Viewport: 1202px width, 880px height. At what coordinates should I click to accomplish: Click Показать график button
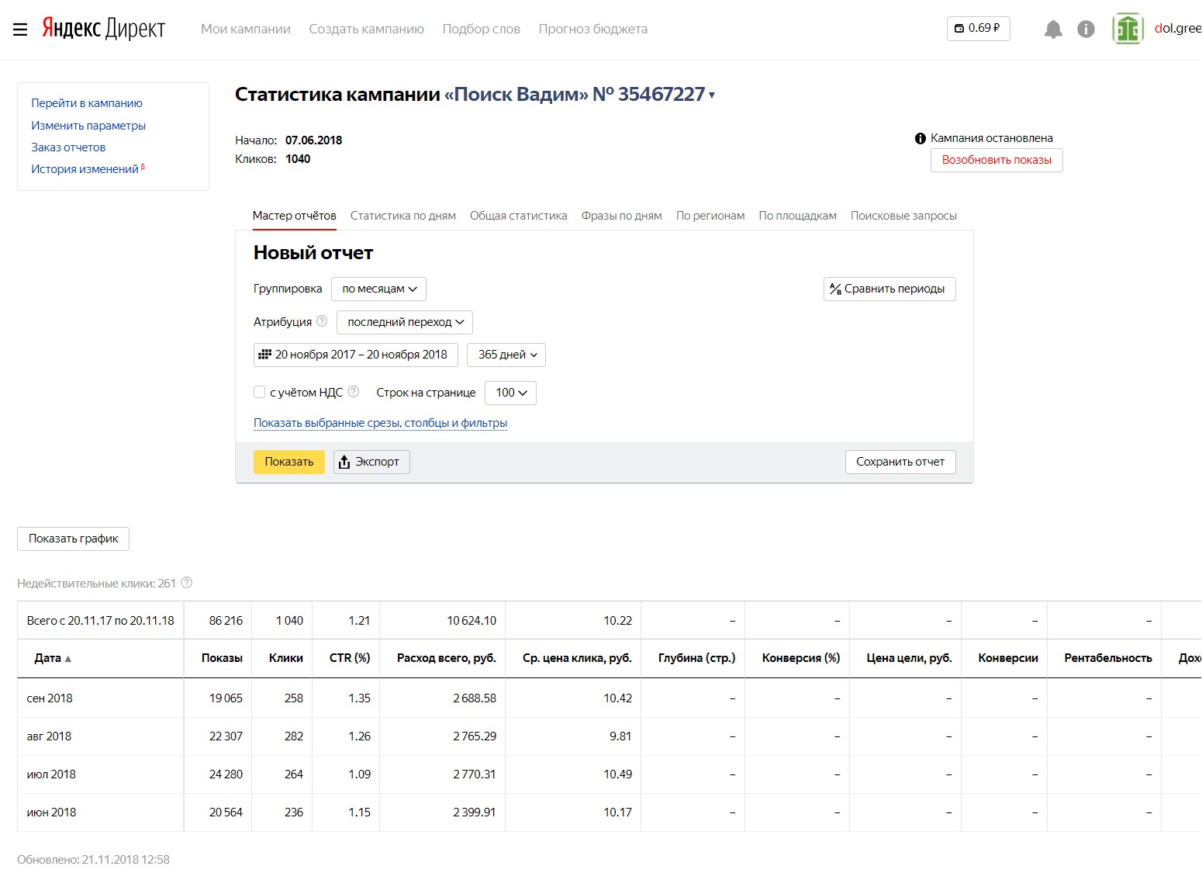74,539
